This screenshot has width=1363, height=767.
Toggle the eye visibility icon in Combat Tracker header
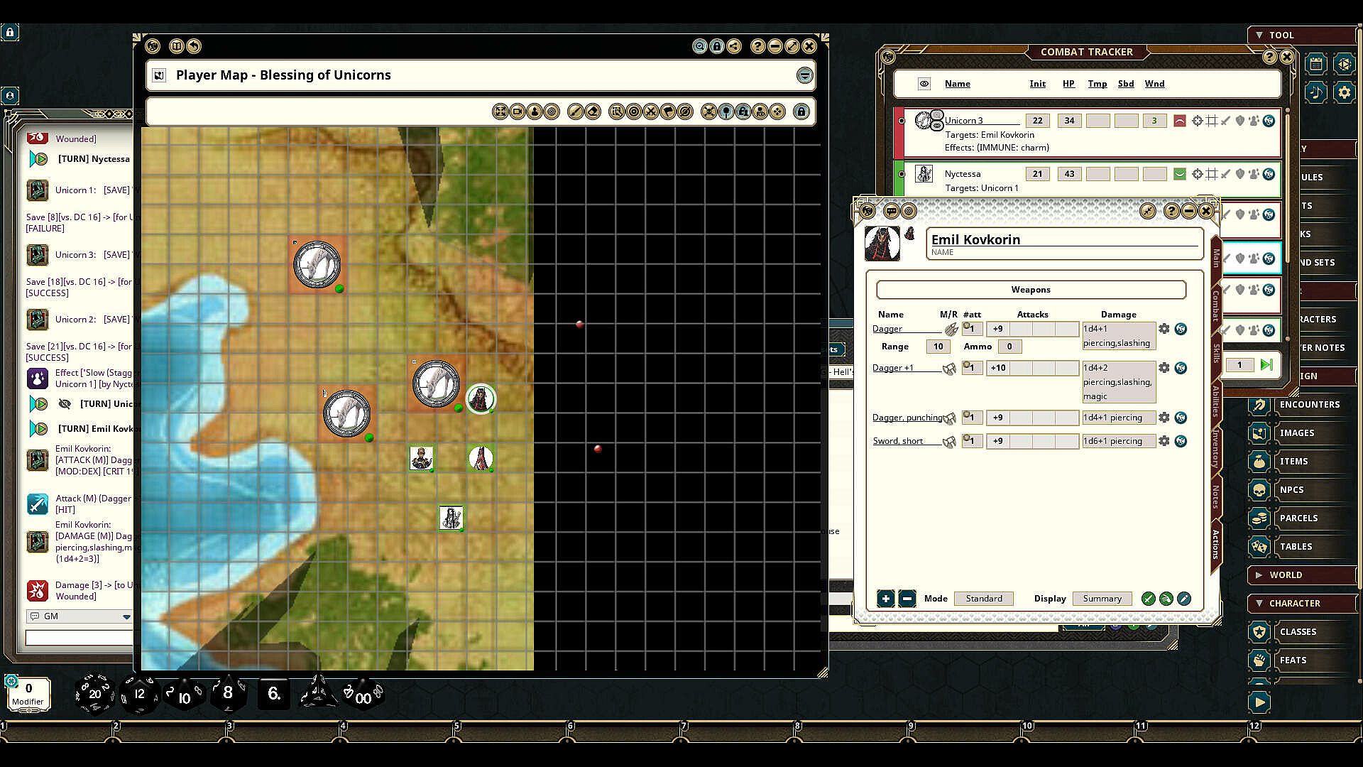924,84
